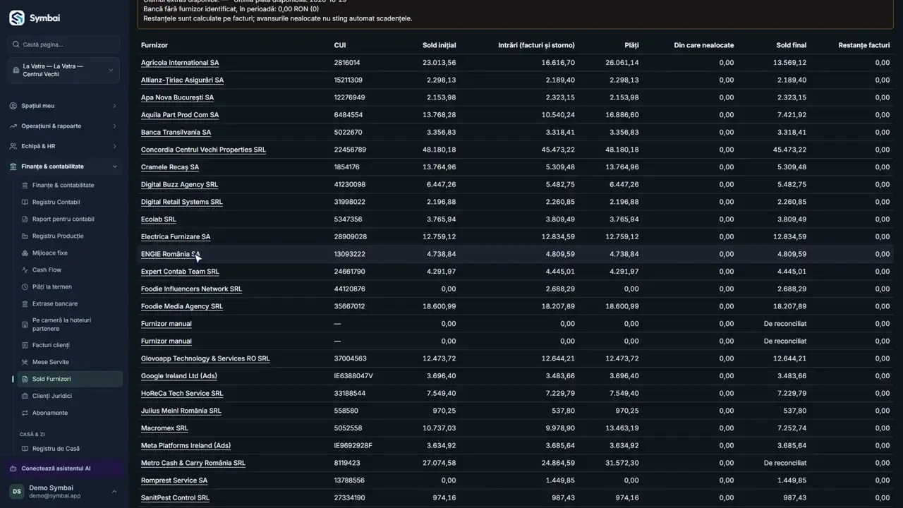903x508 pixels.
Task: Open supplier Meta Platforms Ireland (Ads)
Action: coord(186,446)
